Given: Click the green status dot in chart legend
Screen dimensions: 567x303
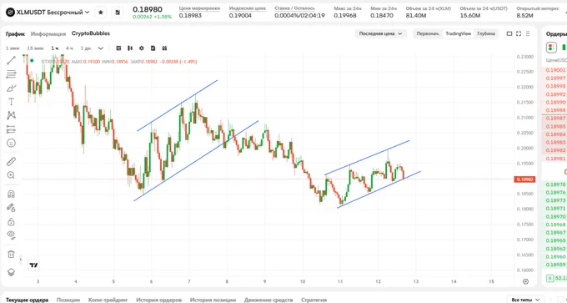Looking at the screenshot, I should [x=32, y=60].
